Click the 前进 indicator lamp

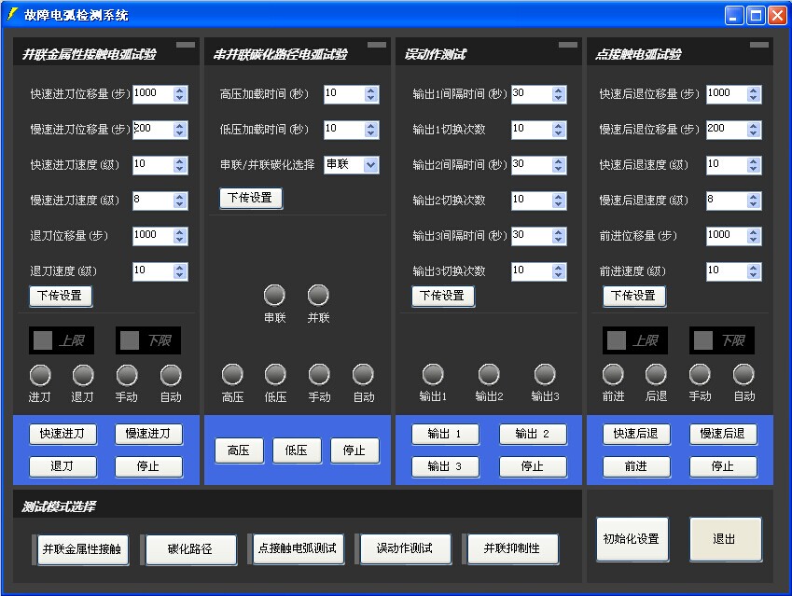tap(613, 375)
